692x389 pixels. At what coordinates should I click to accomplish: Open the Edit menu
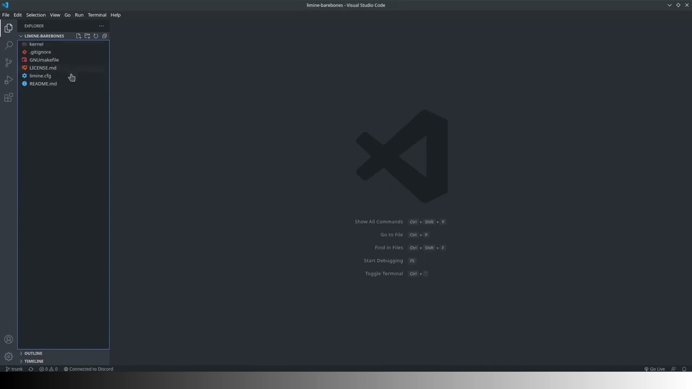18,15
